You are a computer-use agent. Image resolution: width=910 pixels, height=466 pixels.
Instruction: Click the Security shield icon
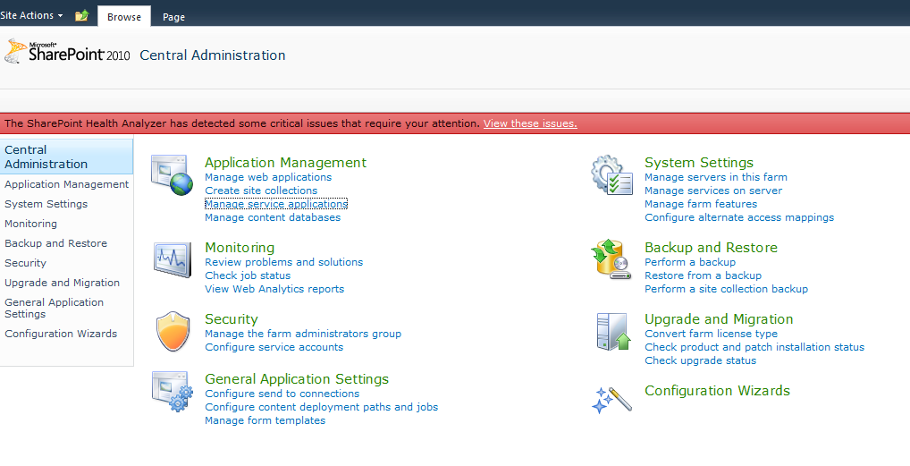click(172, 332)
